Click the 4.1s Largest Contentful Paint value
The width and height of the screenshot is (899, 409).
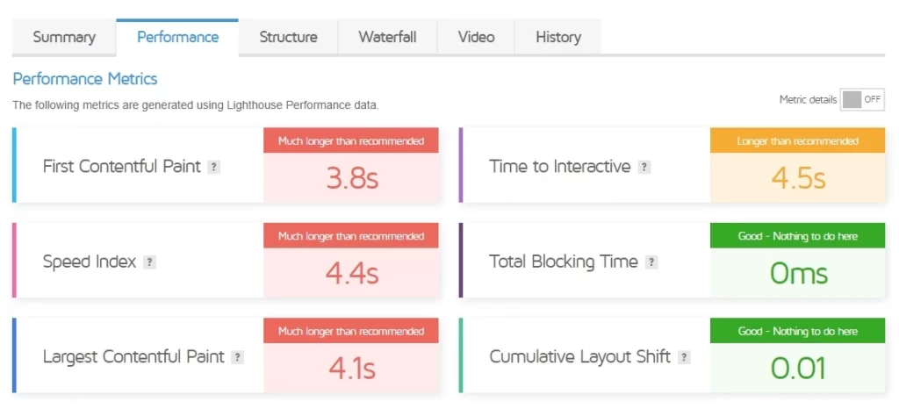click(x=352, y=369)
